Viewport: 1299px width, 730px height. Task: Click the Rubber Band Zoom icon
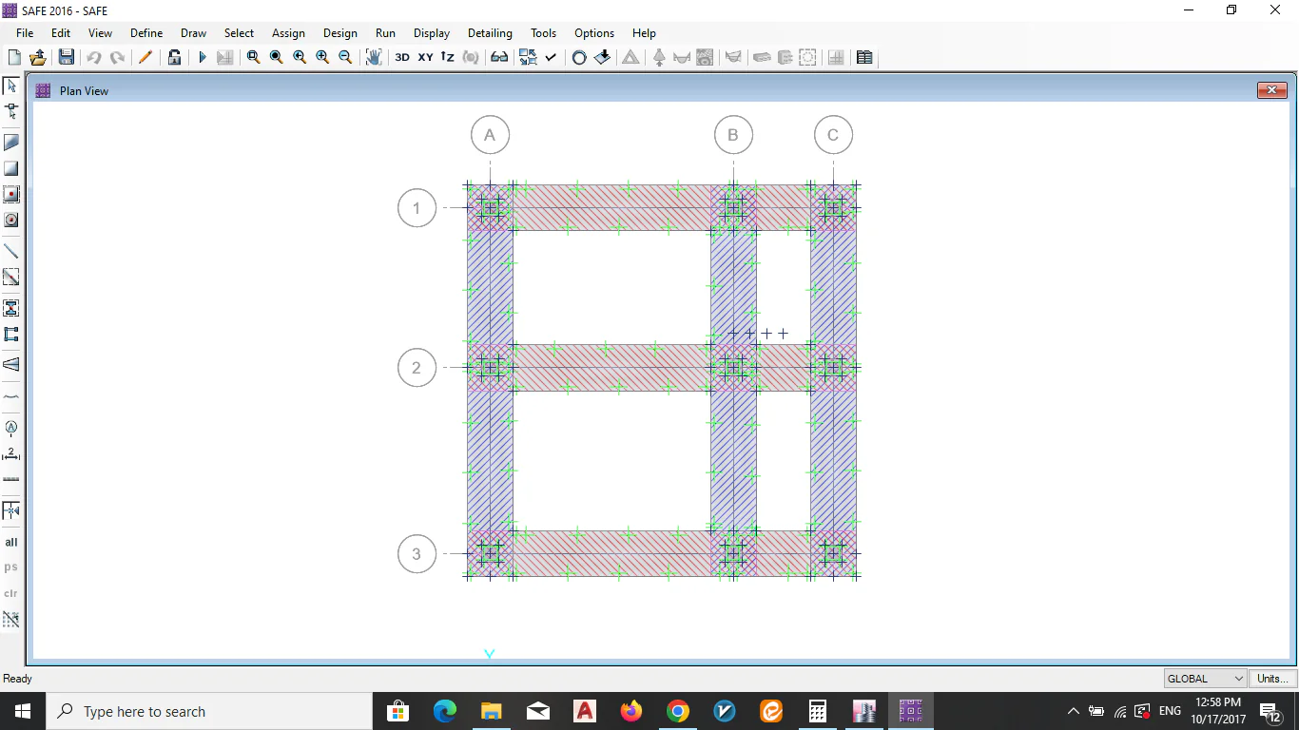(253, 57)
